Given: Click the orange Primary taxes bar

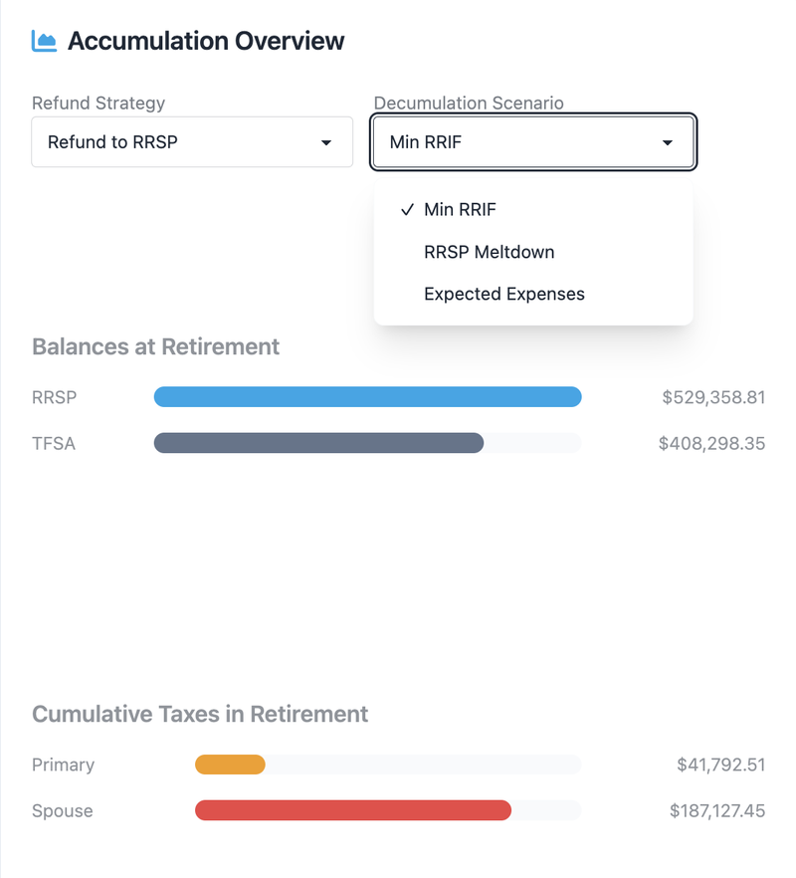Looking at the screenshot, I should tap(230, 765).
